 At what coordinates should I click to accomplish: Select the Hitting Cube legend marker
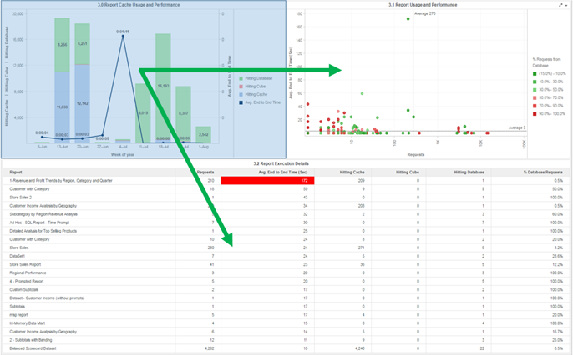[x=241, y=86]
